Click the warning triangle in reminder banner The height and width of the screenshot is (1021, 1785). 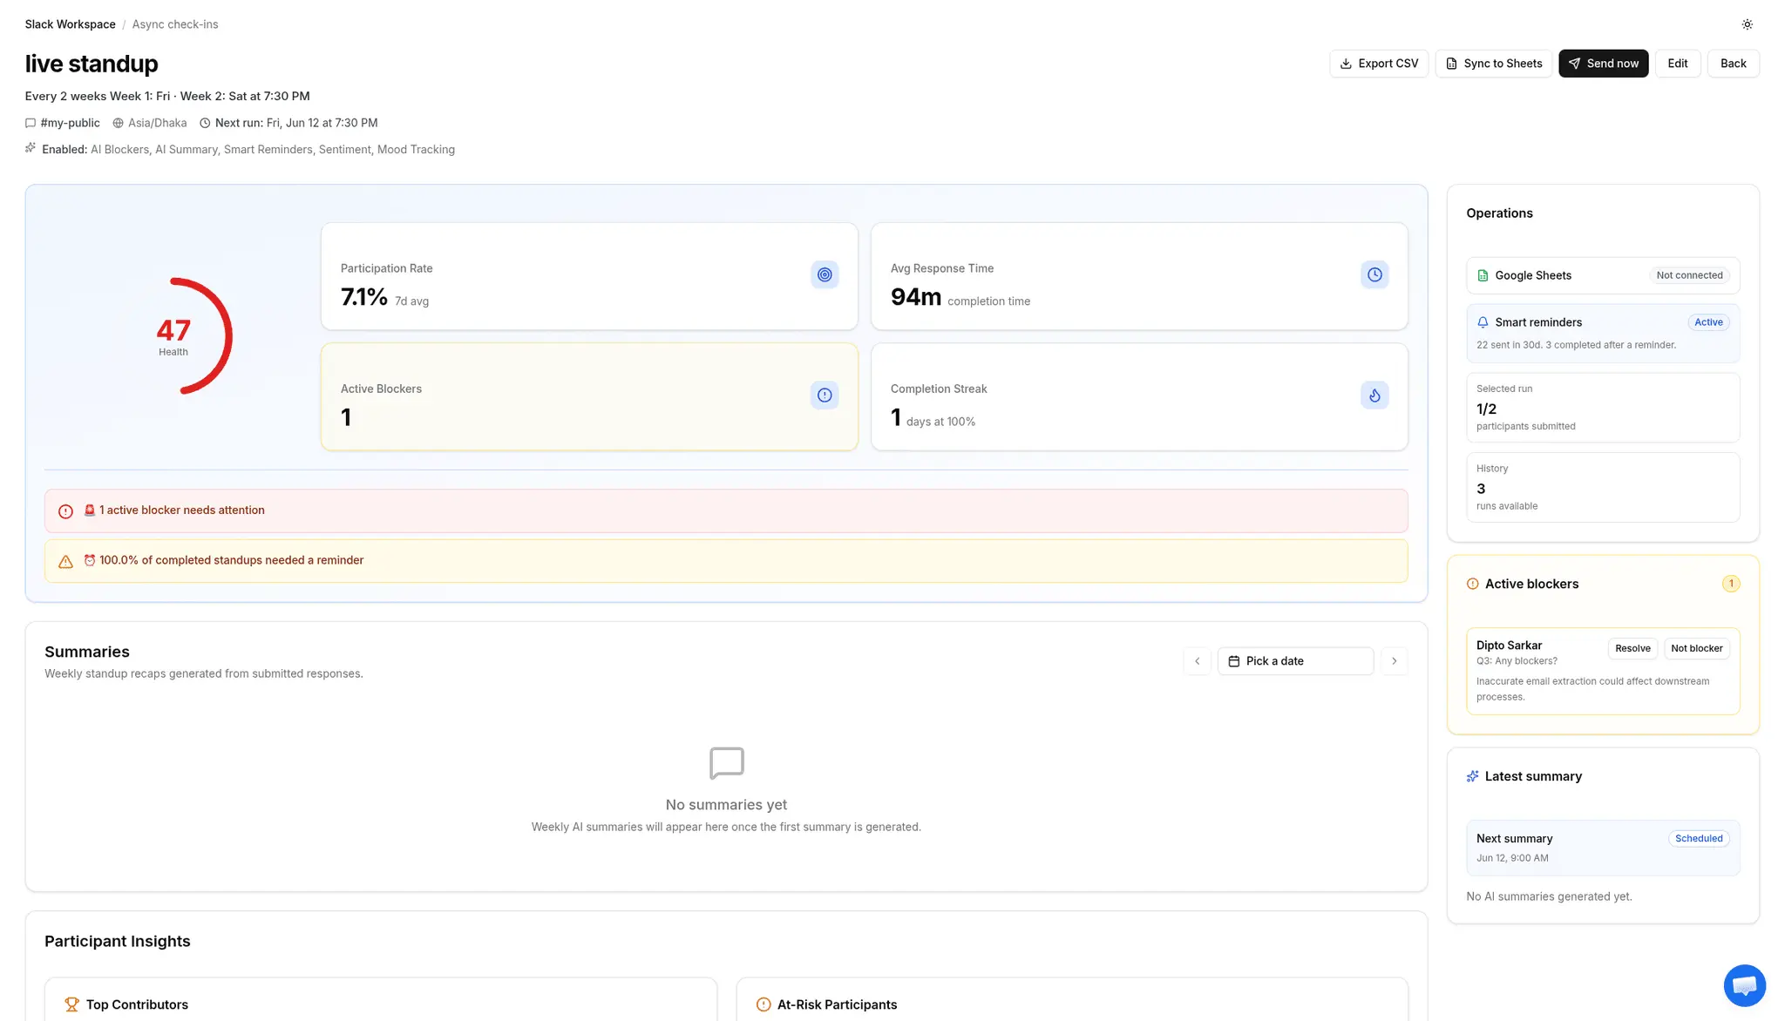point(65,562)
